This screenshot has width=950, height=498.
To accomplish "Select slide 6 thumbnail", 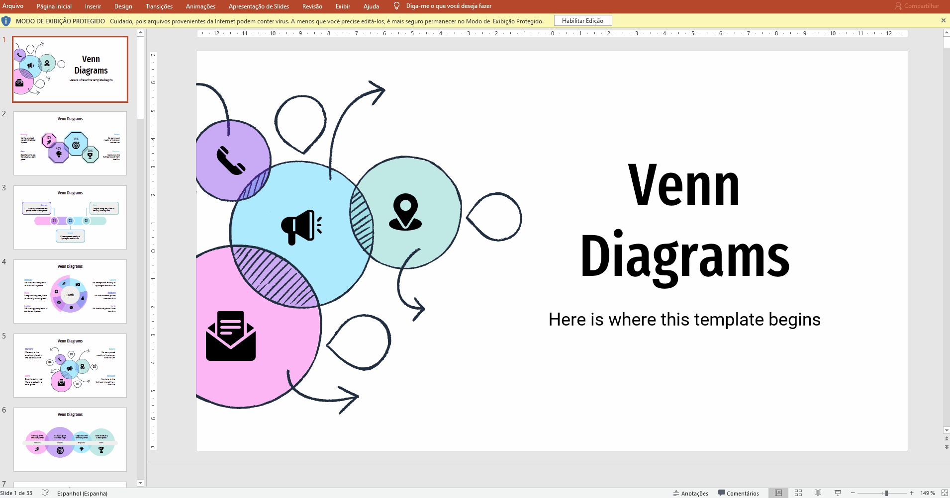I will click(70, 439).
